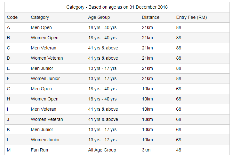
Task: Click Fun Run in row M
Action: point(39,150)
